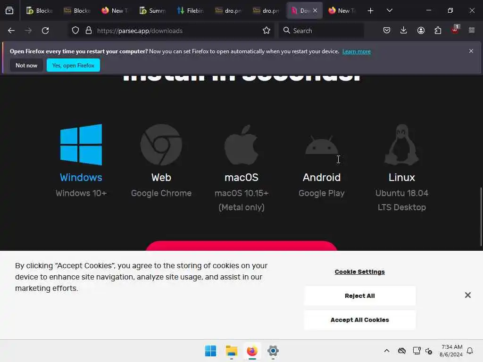Switch to the first Blocke tab
Viewport: 483px width, 362px height.
(x=40, y=11)
